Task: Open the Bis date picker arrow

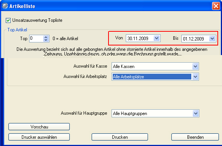Action: coord(212,39)
